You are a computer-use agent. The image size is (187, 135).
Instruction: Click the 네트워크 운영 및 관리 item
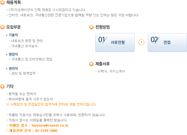tap(26, 41)
